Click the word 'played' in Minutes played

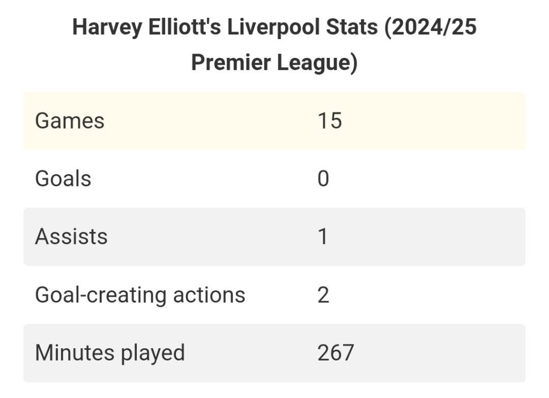[x=152, y=352]
